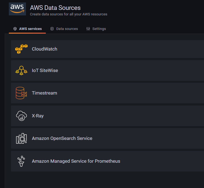This screenshot has height=188, width=204.
Task: Select the AWS services tab
Action: (30, 29)
